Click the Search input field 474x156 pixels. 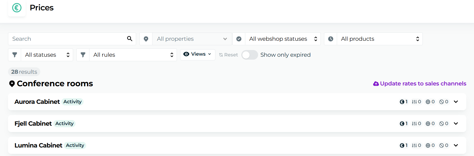coord(68,39)
